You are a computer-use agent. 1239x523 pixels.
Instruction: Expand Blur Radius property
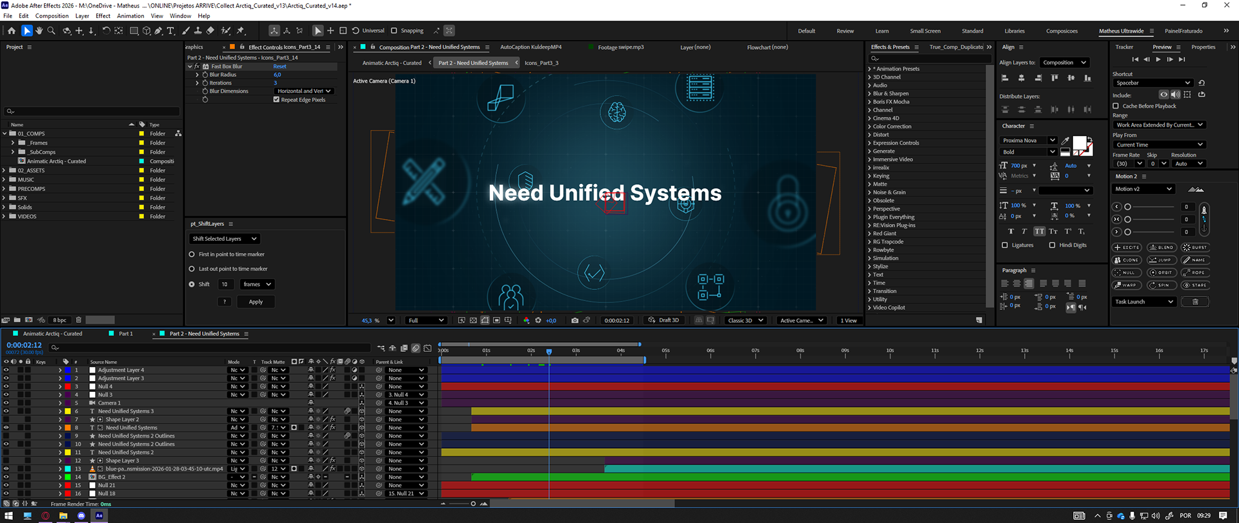[197, 75]
